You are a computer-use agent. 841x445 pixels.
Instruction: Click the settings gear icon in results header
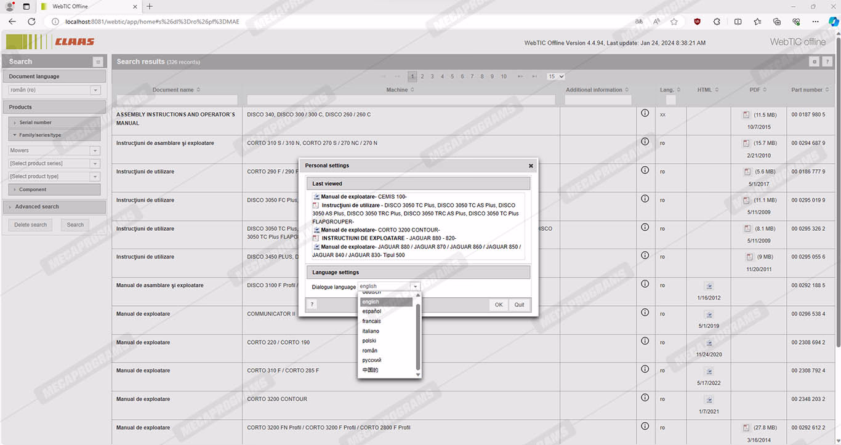pos(814,62)
